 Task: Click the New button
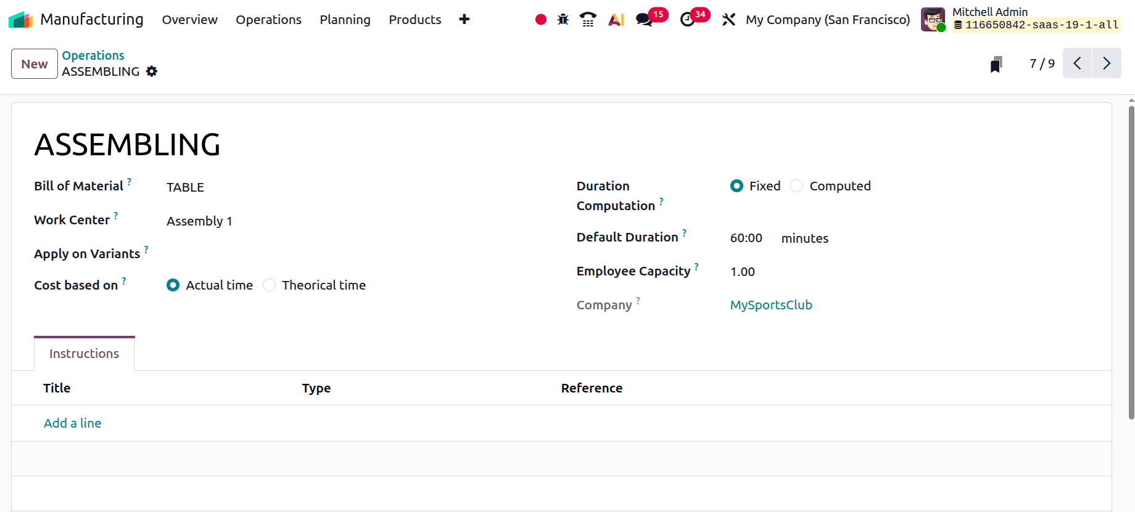35,64
